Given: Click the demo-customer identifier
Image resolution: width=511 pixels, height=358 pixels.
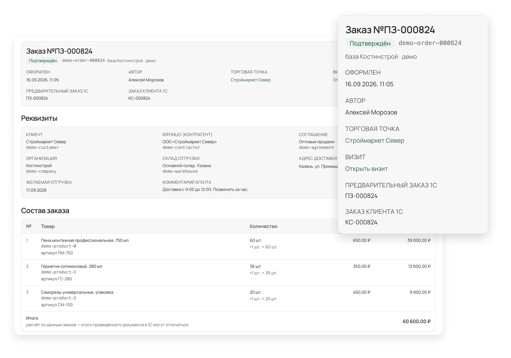Looking at the screenshot, I should coord(42,147).
